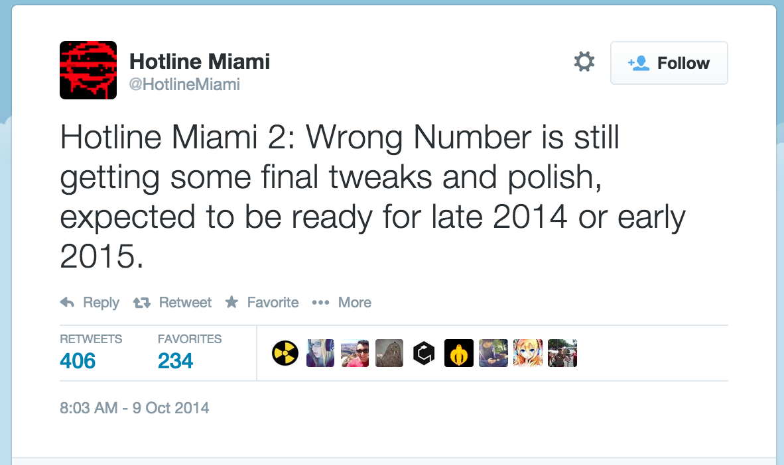Image resolution: width=784 pixels, height=465 pixels.
Task: Reply to this tweet
Action: click(x=90, y=303)
